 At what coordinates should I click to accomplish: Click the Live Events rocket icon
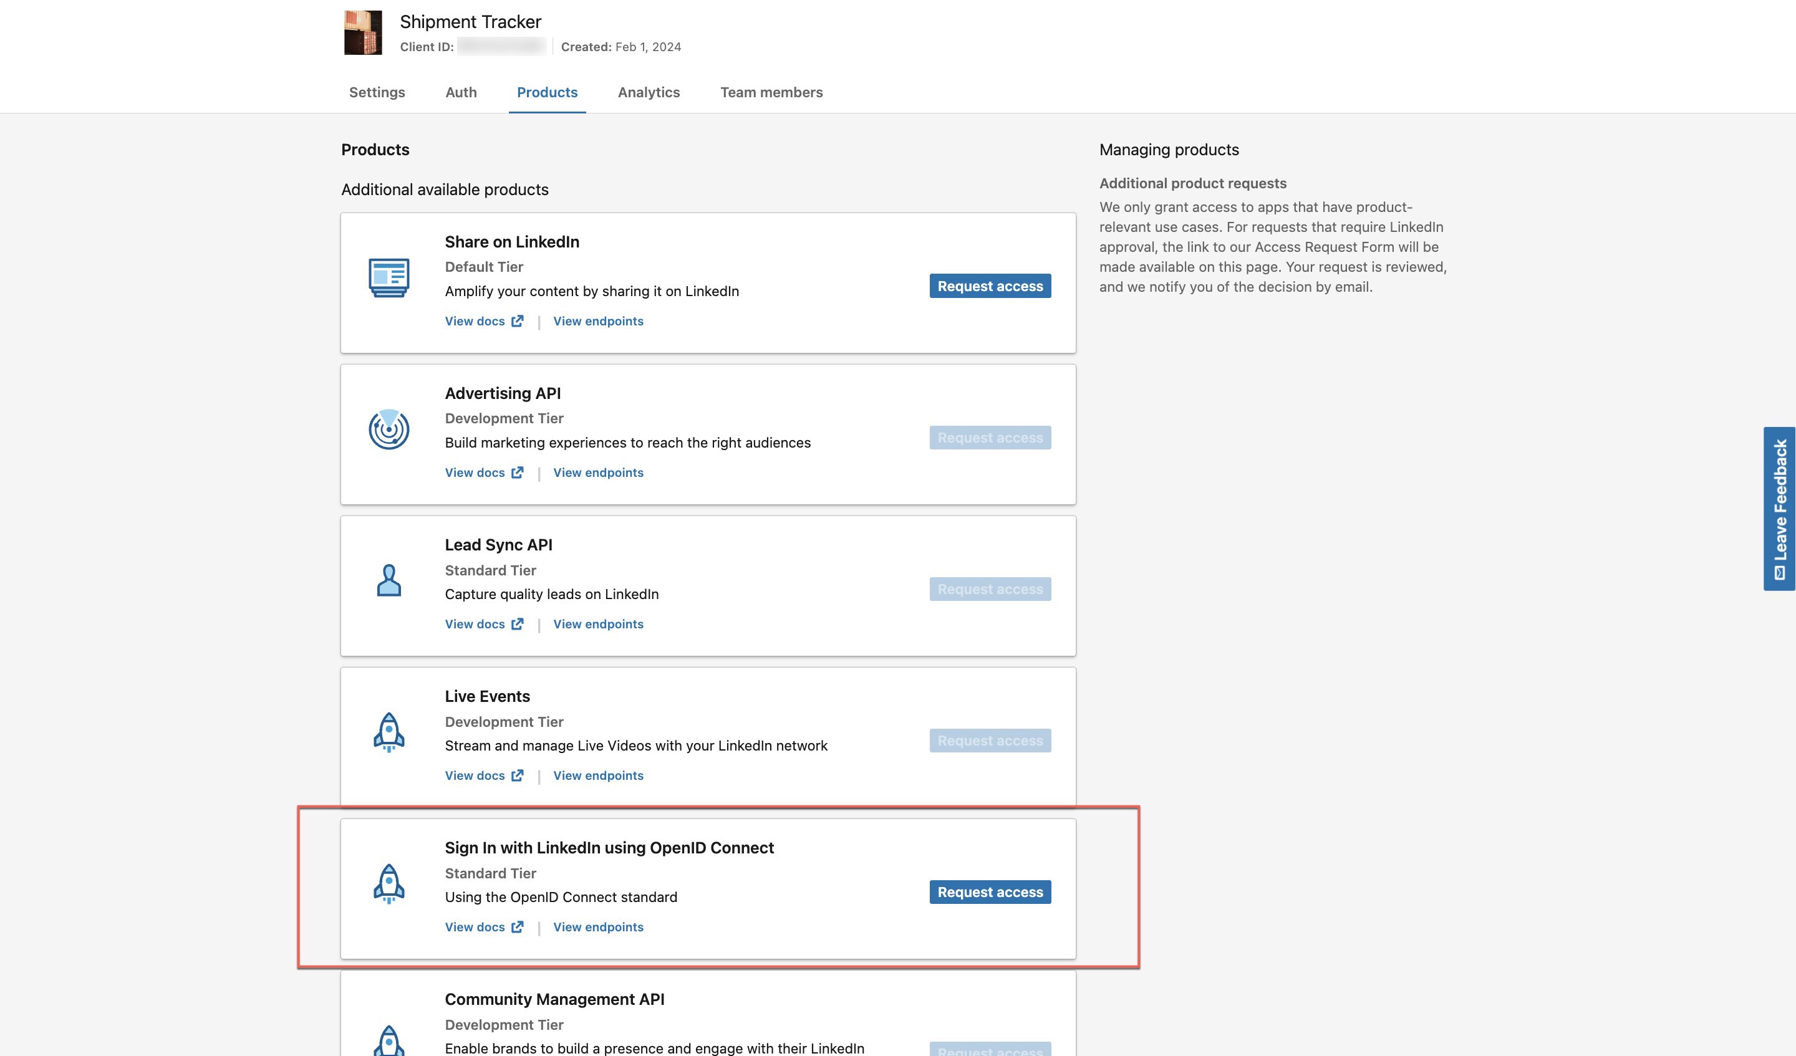click(x=389, y=732)
